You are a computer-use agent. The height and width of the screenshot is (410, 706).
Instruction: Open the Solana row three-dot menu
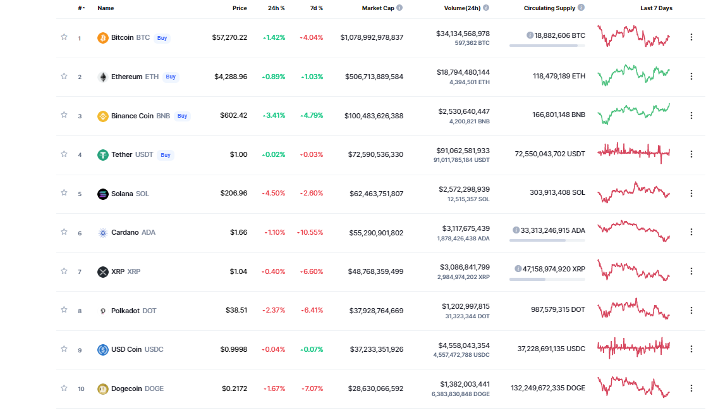(691, 193)
